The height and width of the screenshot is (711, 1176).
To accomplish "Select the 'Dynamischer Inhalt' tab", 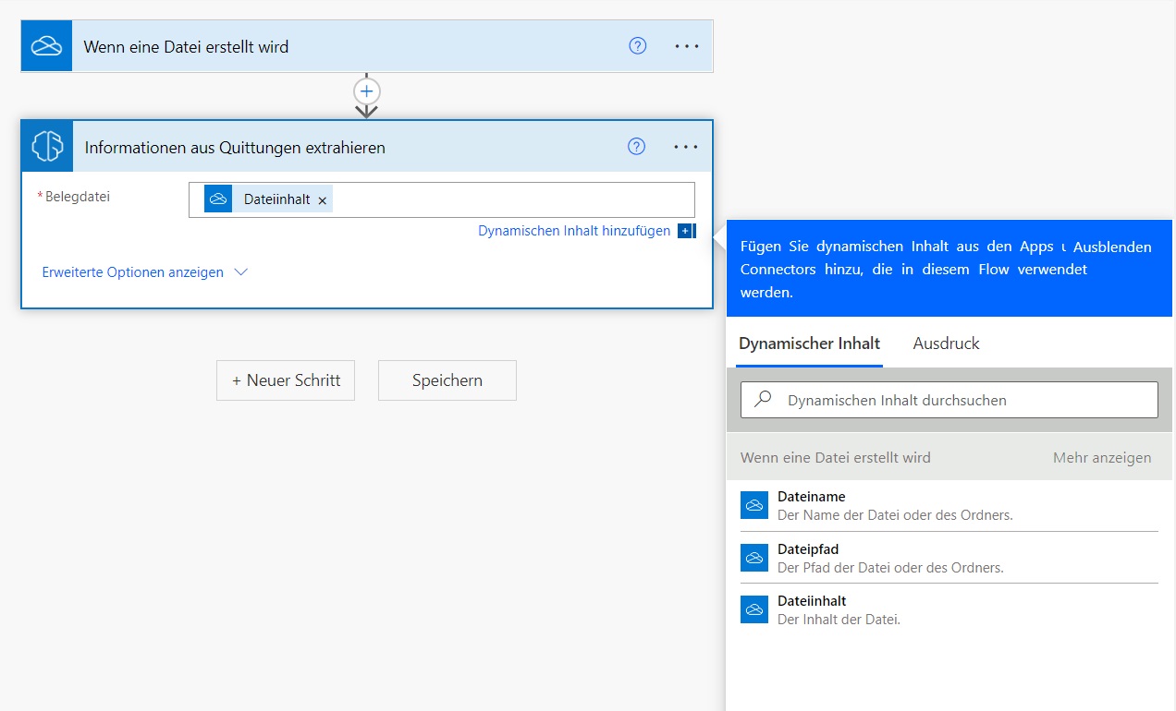I will point(809,343).
